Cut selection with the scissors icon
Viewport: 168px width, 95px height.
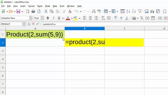click(46, 11)
